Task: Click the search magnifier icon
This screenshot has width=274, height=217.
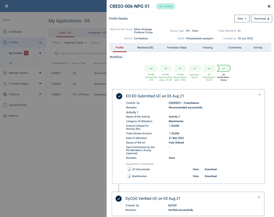Action: tap(56, 53)
